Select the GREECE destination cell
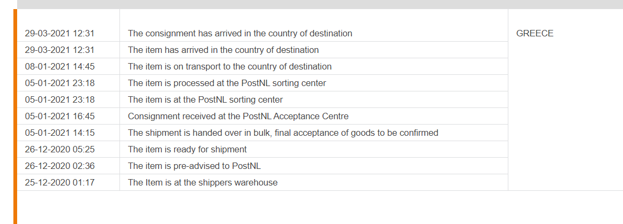The height and width of the screenshot is (224, 623). click(x=535, y=33)
